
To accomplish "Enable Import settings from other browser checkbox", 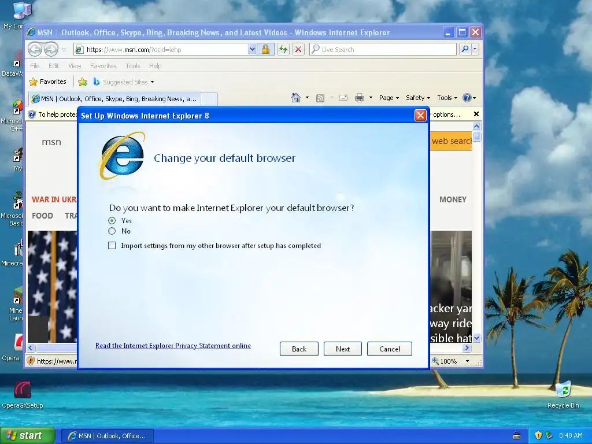I will coord(112,246).
